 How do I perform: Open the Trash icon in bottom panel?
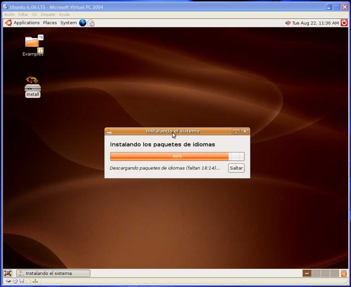coord(344,273)
